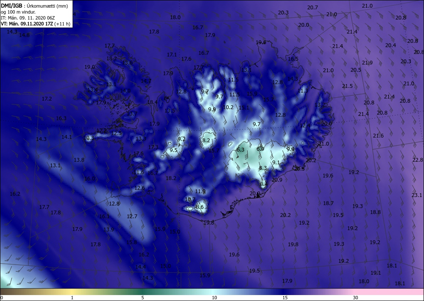Click the '9.2' value on the map
The image size is (424, 301).
tap(181, 139)
